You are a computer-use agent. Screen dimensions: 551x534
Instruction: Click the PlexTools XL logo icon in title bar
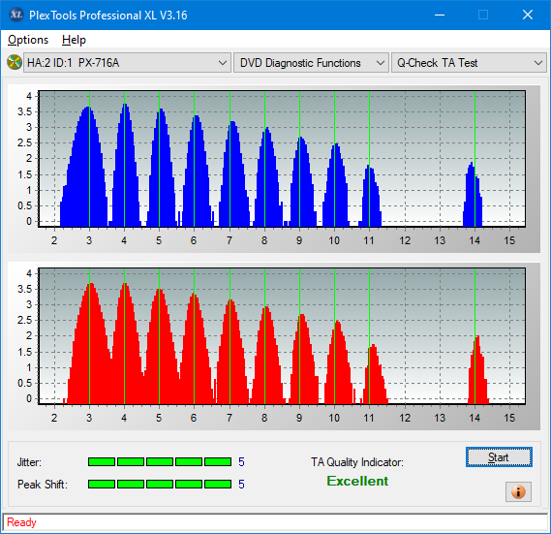(x=16, y=15)
